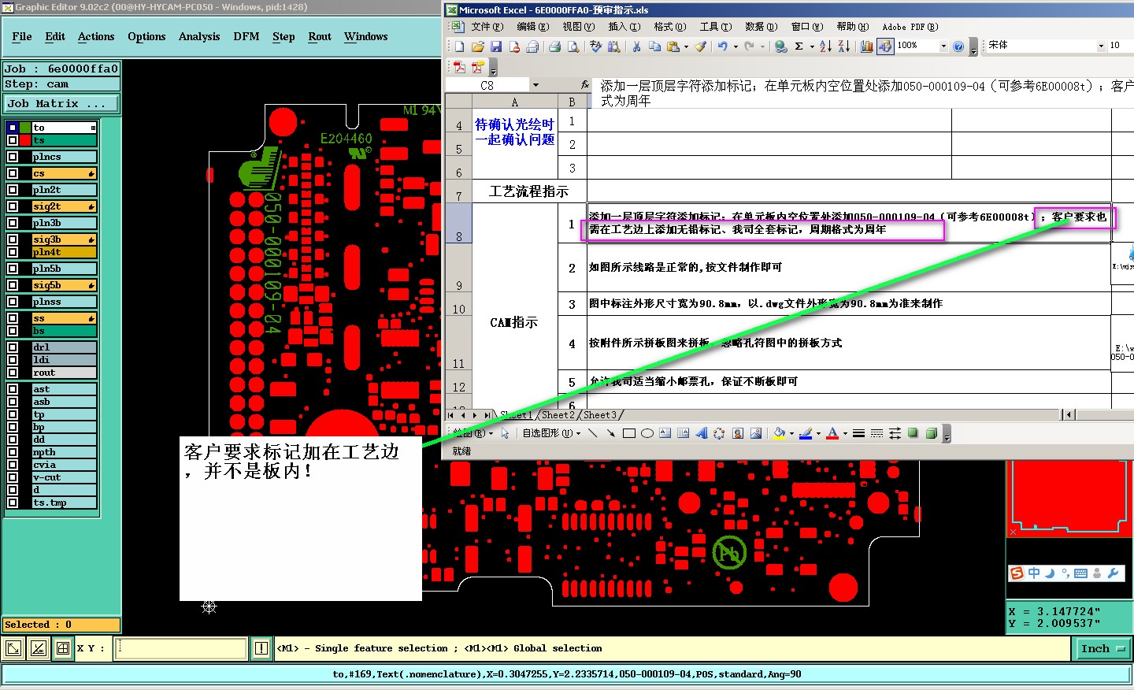
Task: Click the Convert to Adobe PDF icon
Action: (459, 67)
